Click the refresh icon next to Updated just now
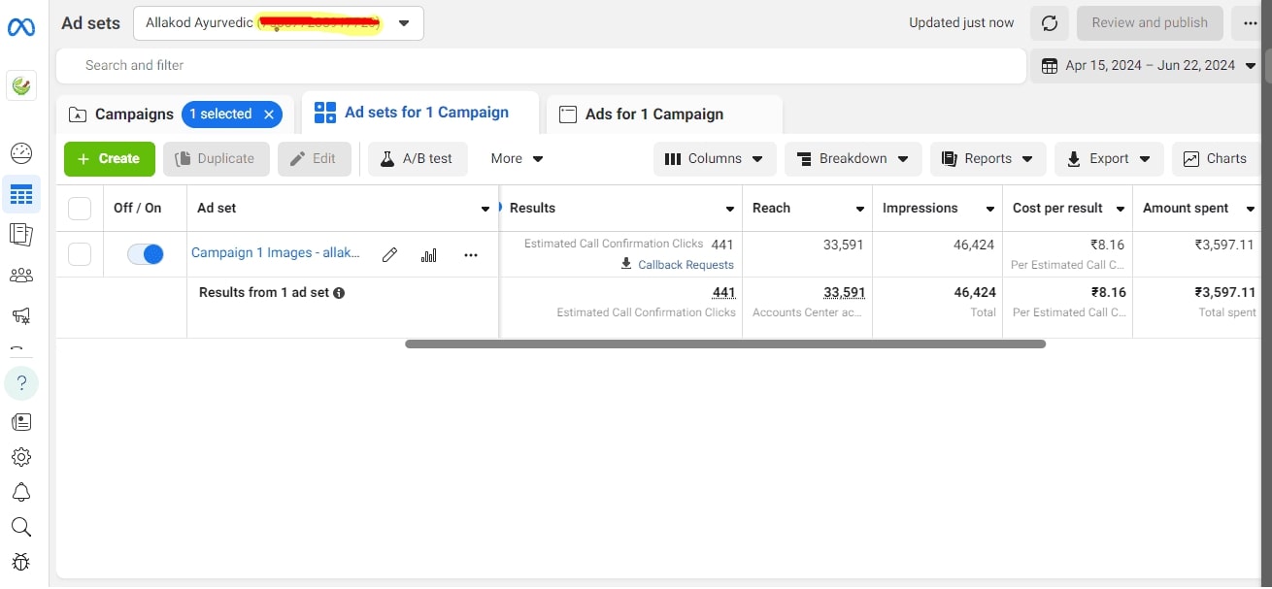 (1050, 23)
